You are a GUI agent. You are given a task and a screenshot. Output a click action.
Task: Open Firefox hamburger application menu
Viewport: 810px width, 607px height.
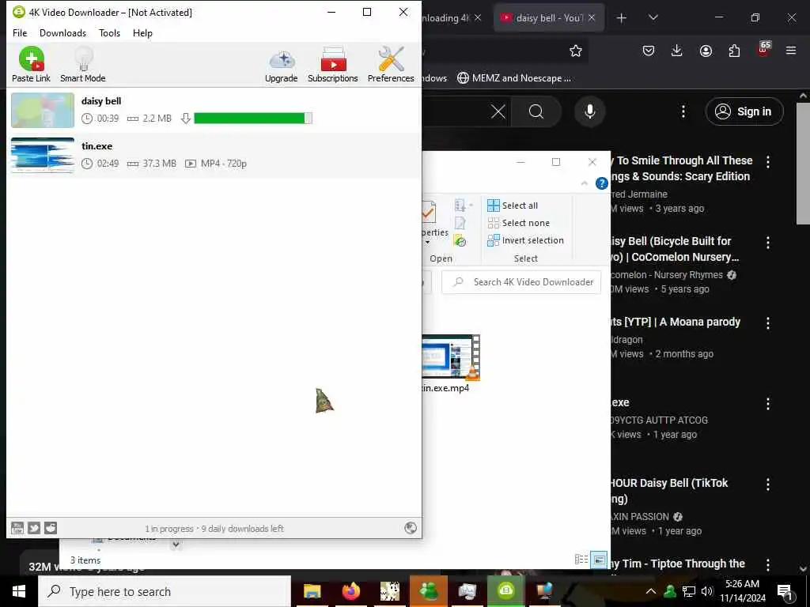point(791,51)
